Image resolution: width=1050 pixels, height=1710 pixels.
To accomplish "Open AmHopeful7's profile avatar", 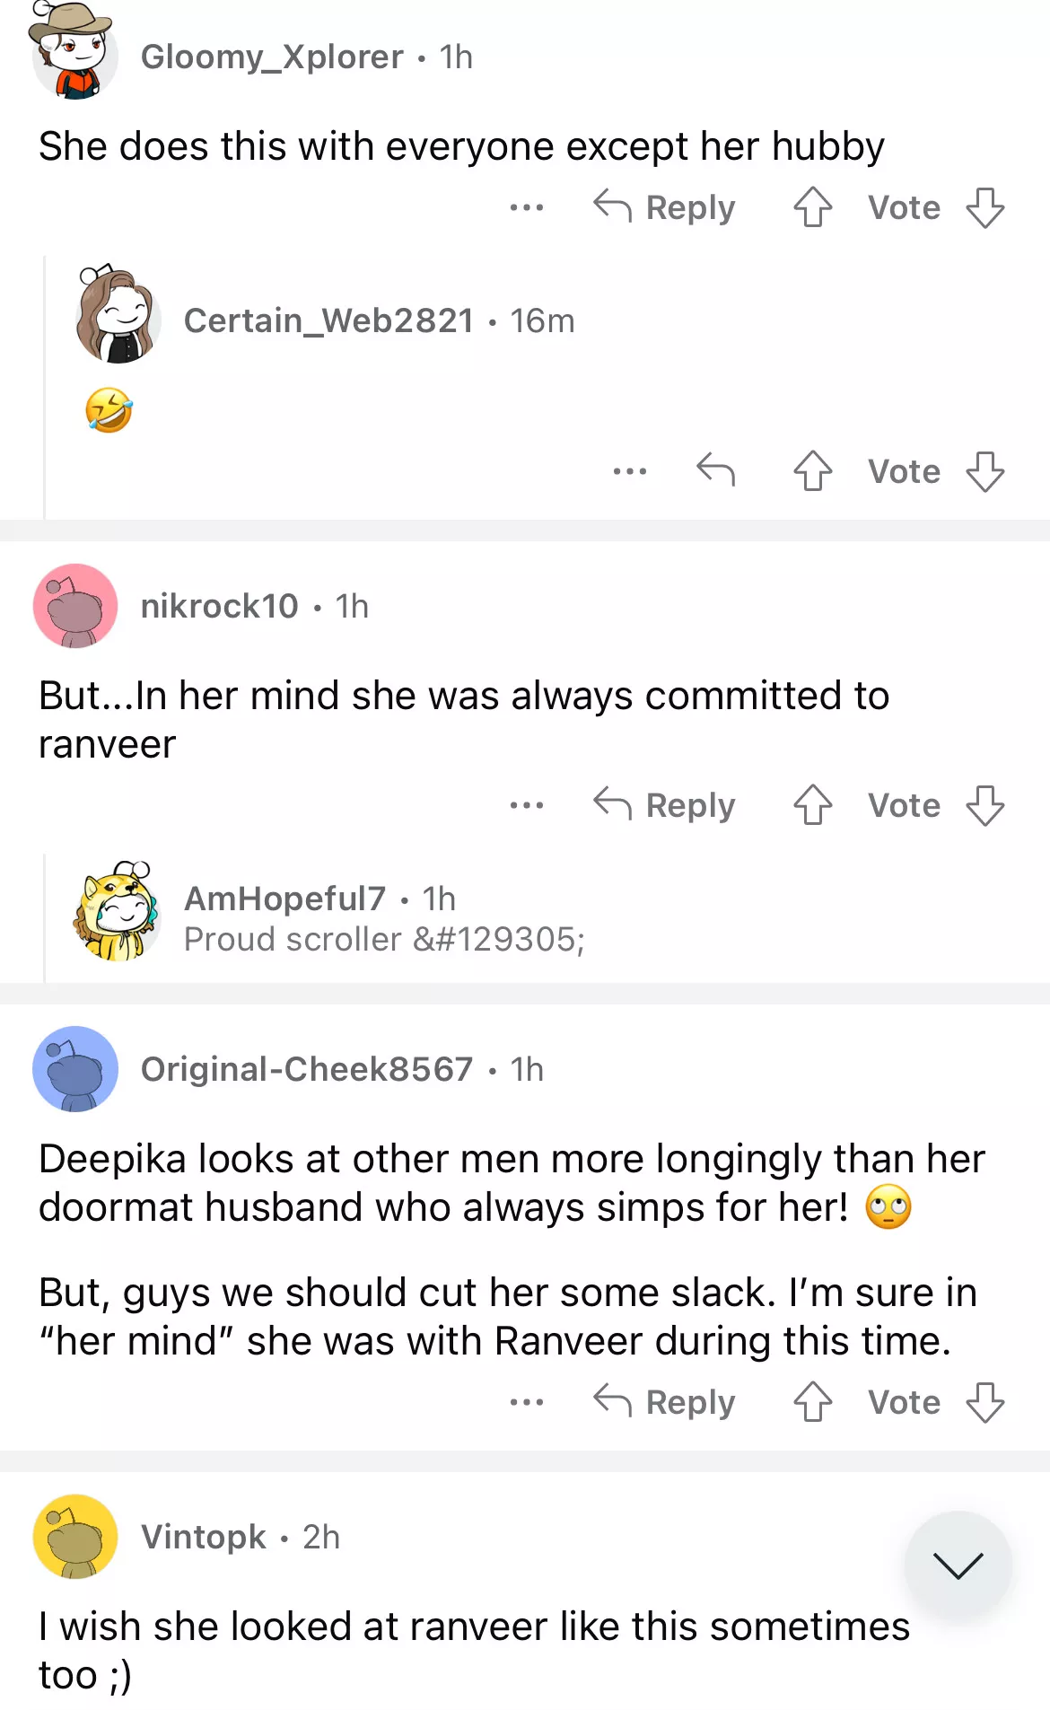I will click(118, 912).
